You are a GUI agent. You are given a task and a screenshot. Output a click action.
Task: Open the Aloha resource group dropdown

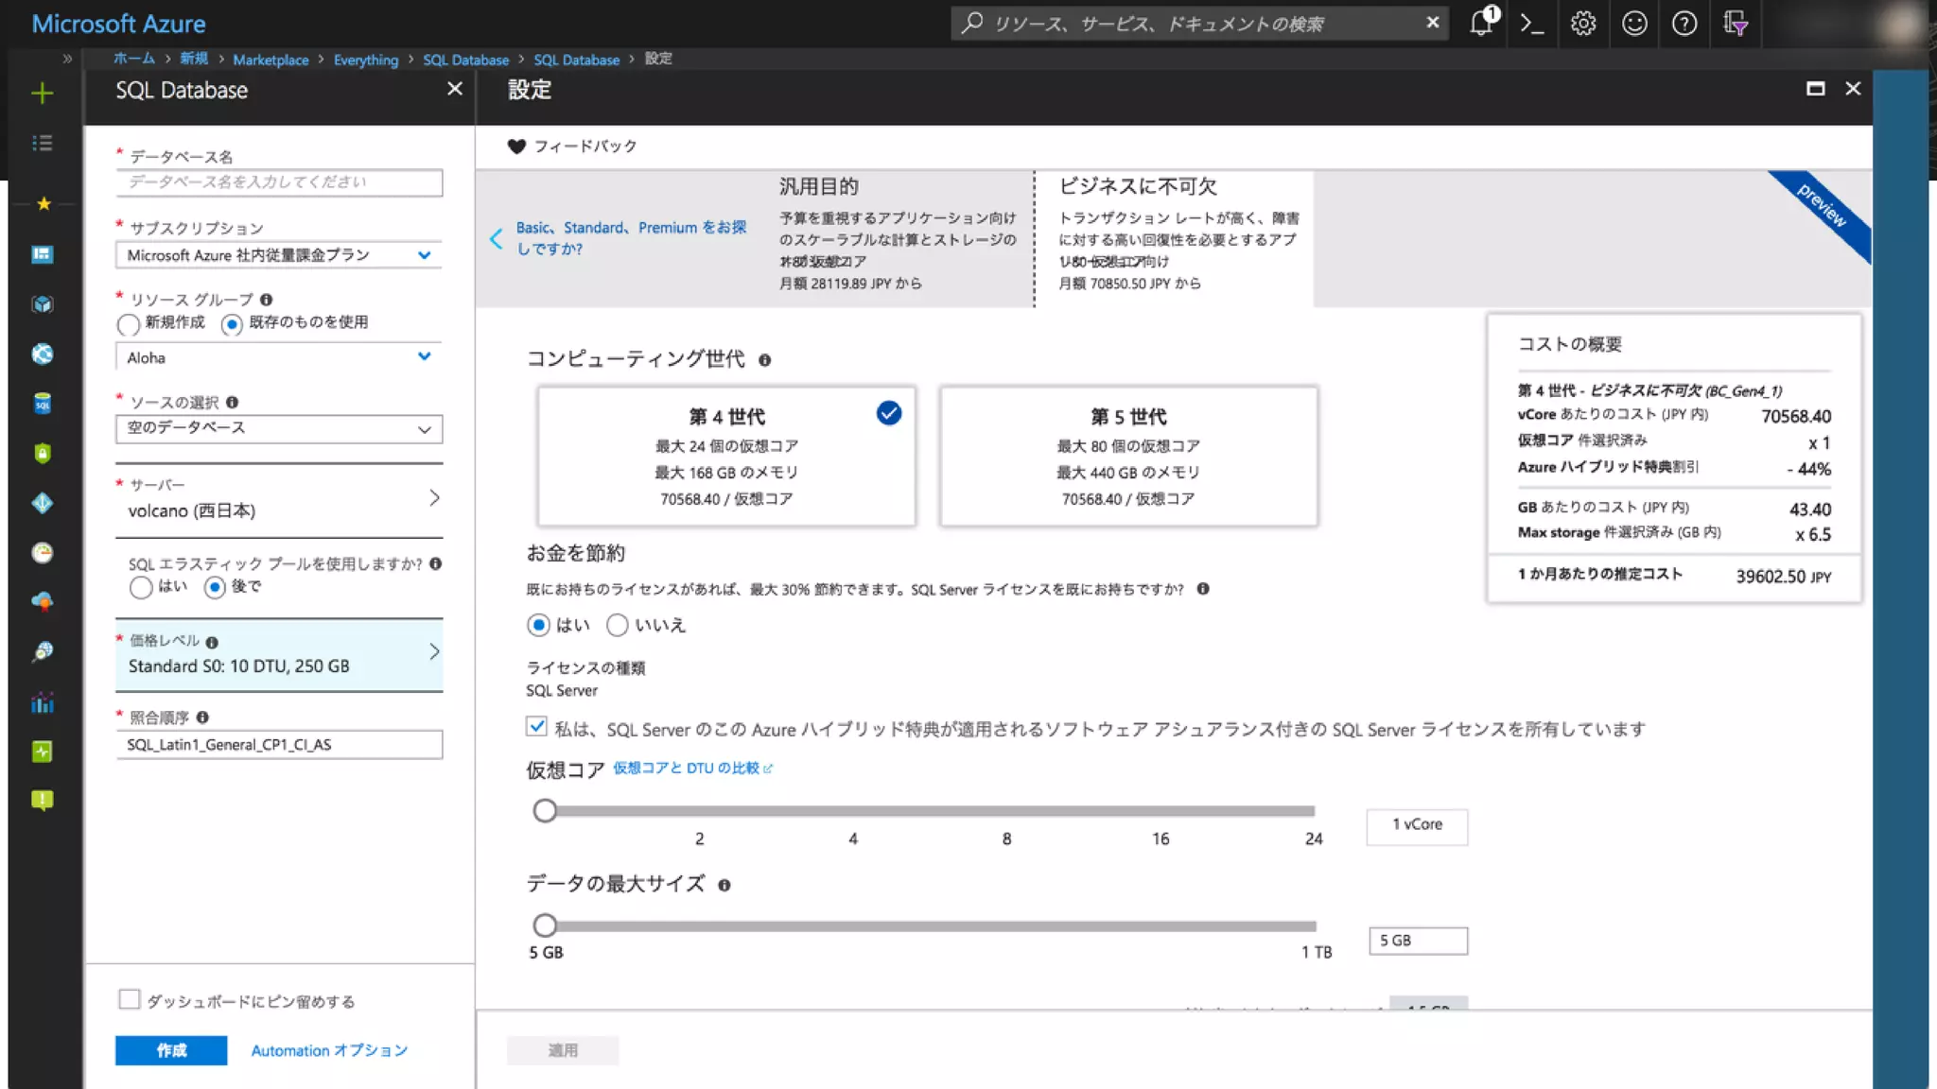(278, 357)
